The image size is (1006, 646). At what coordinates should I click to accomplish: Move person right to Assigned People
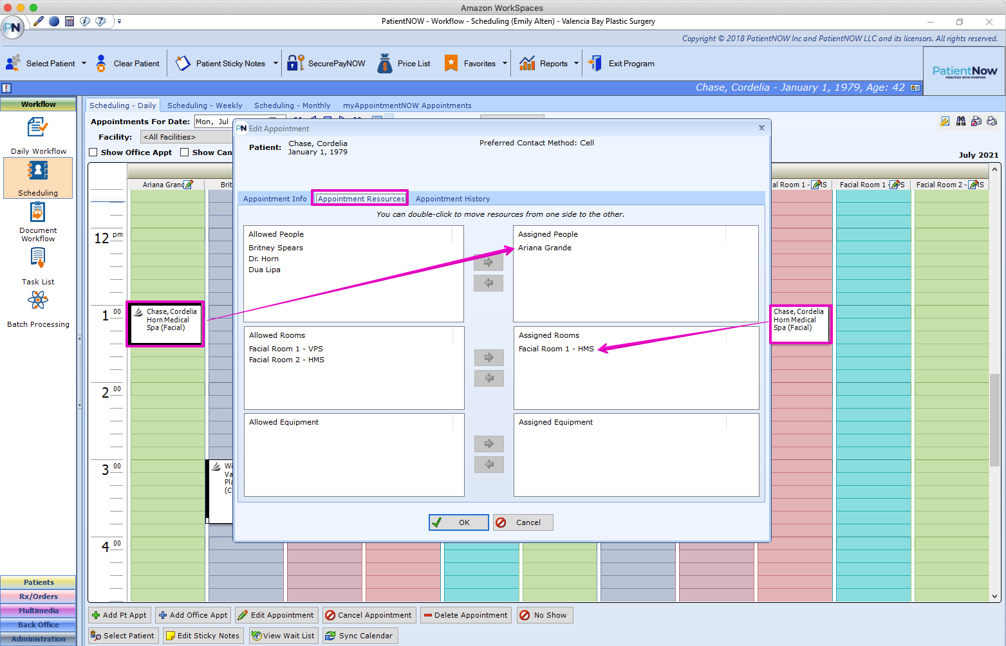[489, 262]
